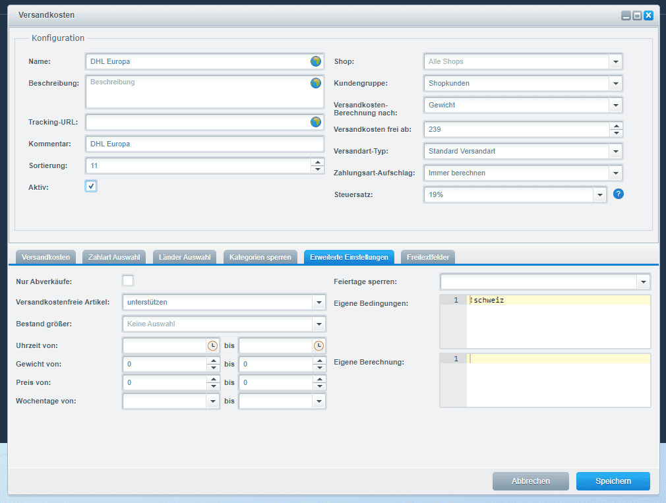Open the clock picker for Uhrzeit von

[x=212, y=345]
